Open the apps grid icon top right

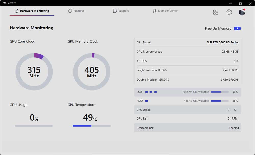pyautogui.click(x=216, y=12)
